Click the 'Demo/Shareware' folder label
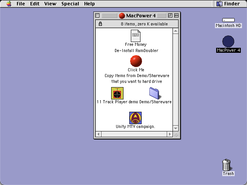Viewport: 247px width, 185px height. (x=156, y=102)
